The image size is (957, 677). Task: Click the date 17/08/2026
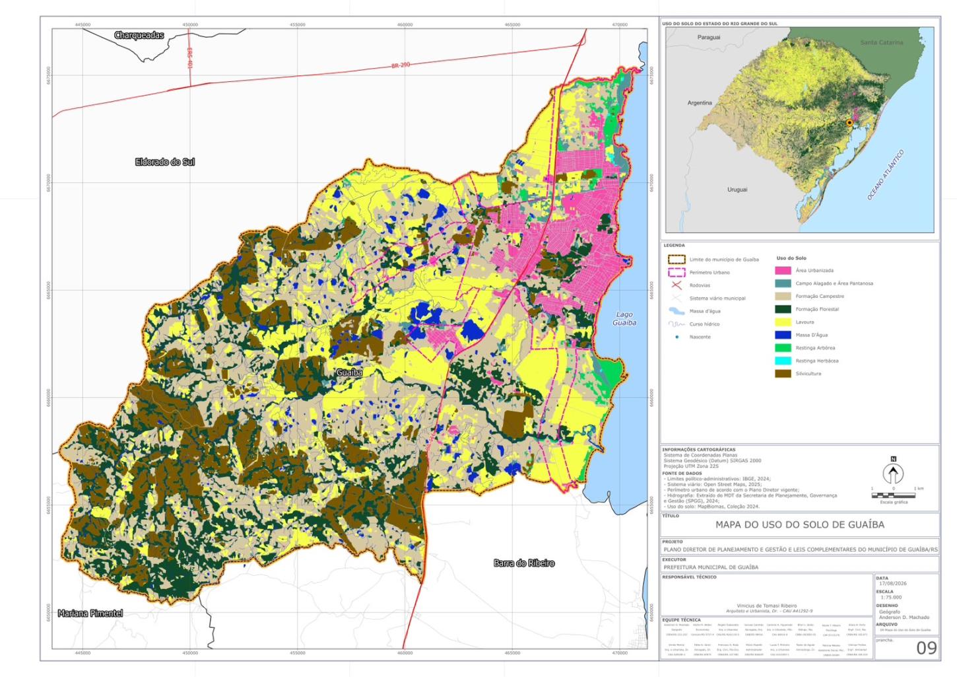click(x=892, y=584)
